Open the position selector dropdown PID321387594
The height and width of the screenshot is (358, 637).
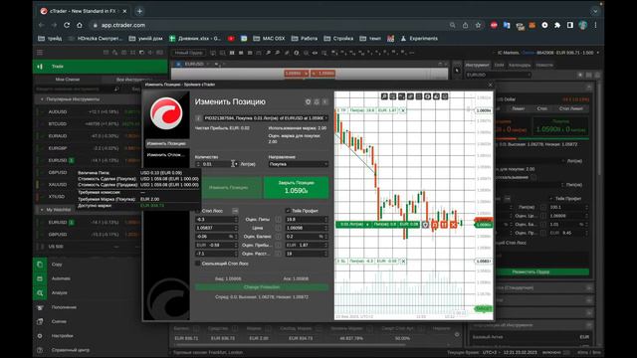pos(266,117)
